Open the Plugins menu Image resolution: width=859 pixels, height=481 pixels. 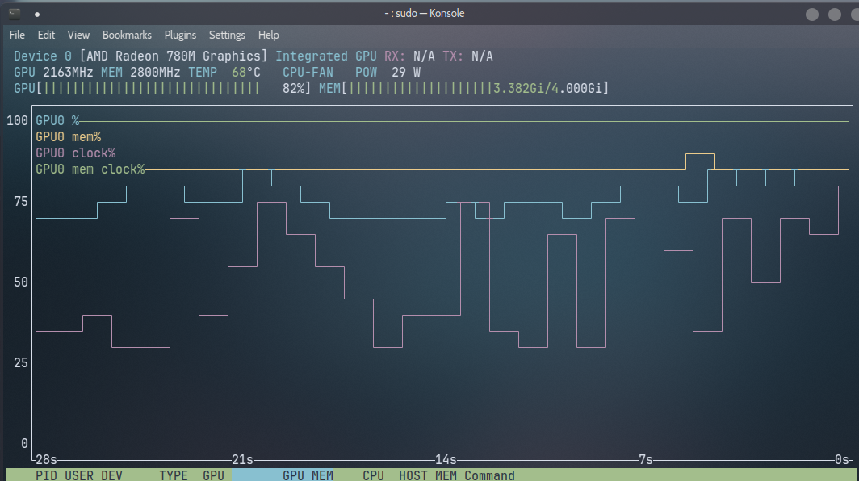(180, 35)
